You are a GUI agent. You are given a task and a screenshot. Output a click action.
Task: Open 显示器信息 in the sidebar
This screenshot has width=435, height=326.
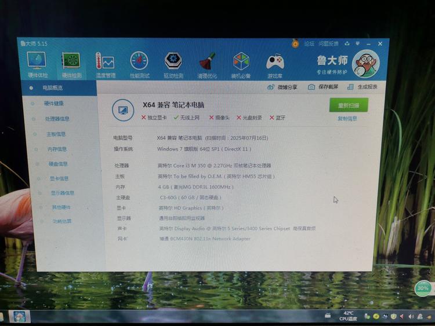coord(63,193)
